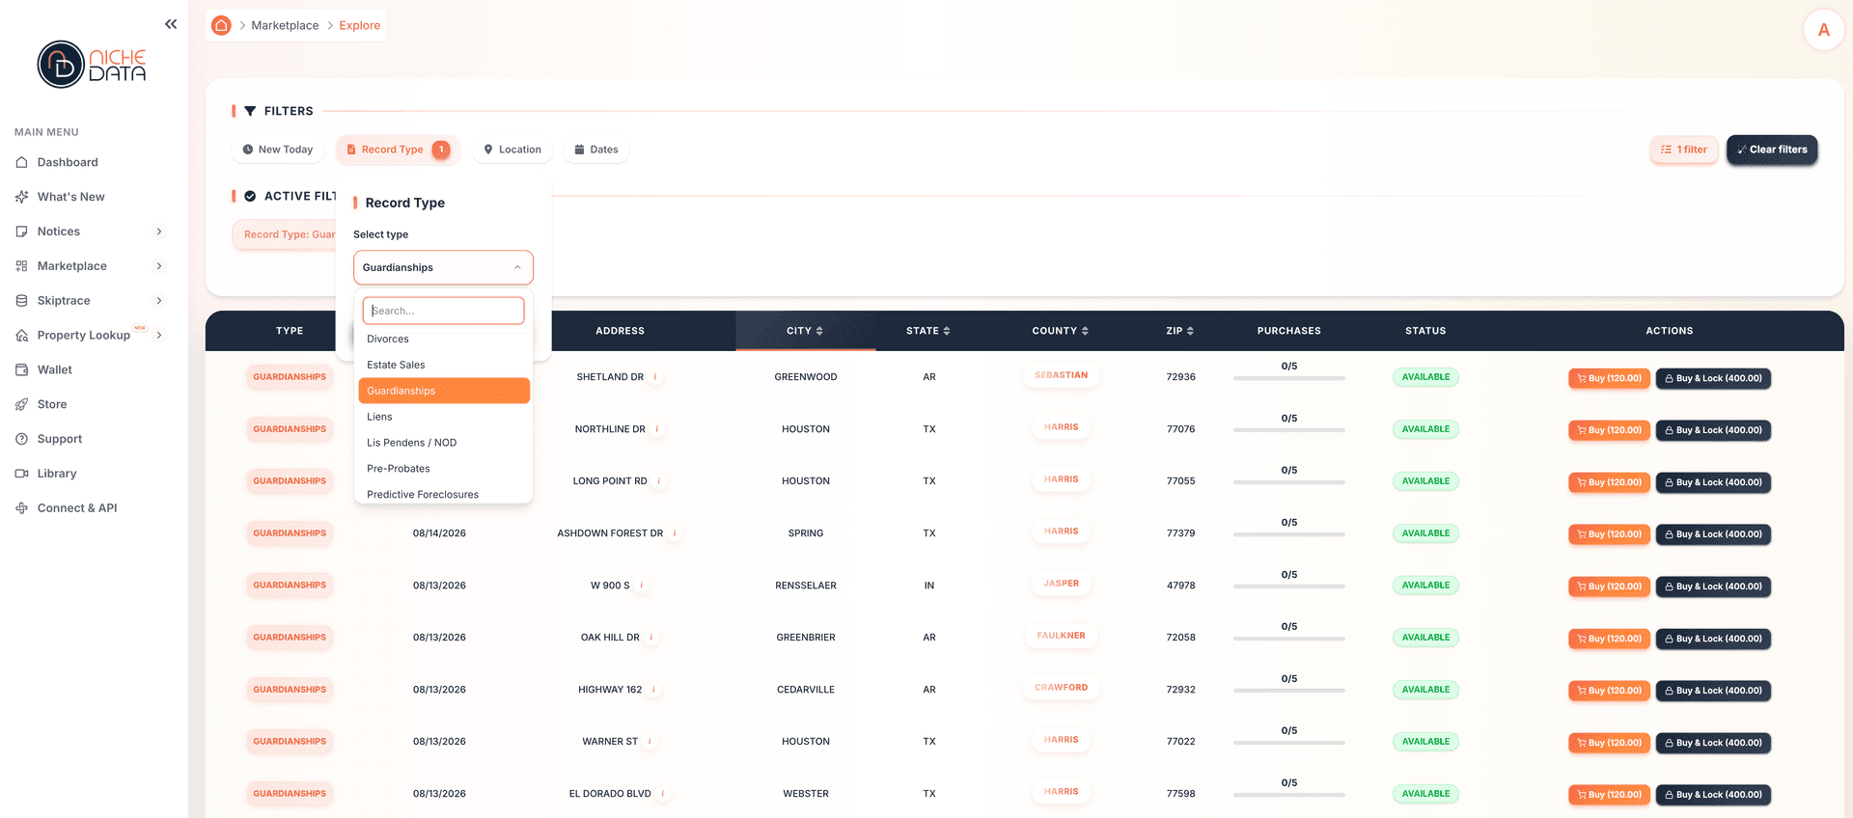
Task: Select Divorces from record type list
Action: pos(444,339)
